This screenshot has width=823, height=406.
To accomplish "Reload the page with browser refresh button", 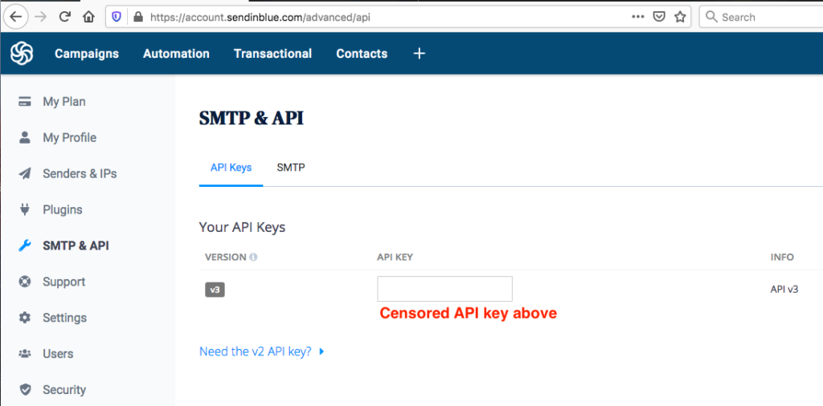I will [64, 16].
